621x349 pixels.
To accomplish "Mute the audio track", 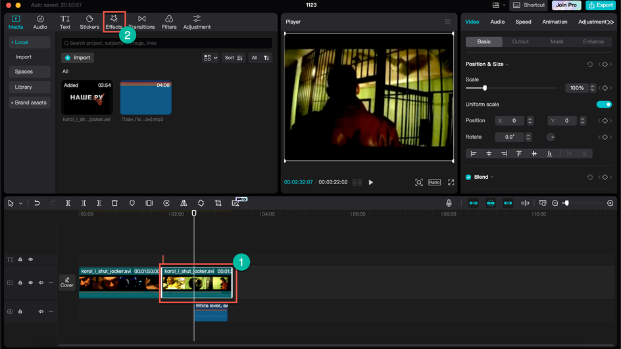I will [41, 312].
